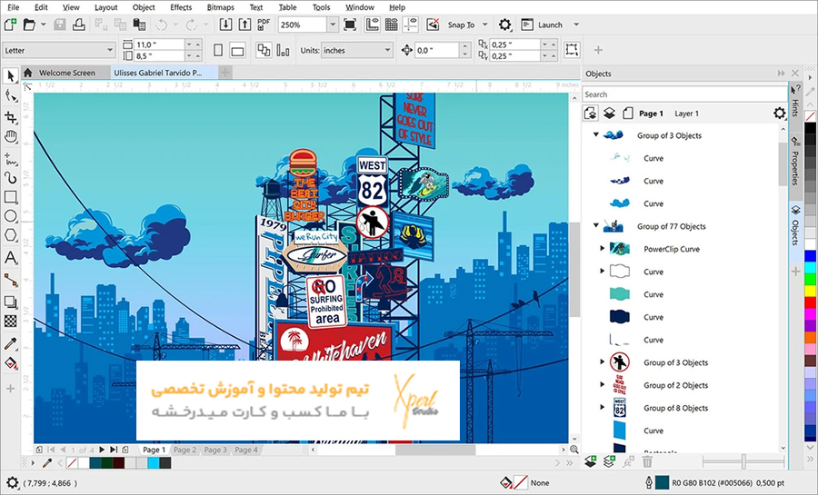This screenshot has width=818, height=495.
Task: Click the Publish to PDF icon
Action: 264,25
